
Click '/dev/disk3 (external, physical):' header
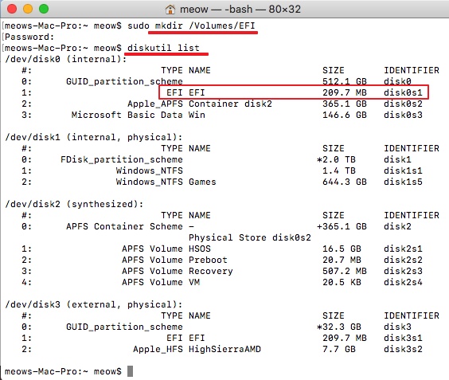94,304
